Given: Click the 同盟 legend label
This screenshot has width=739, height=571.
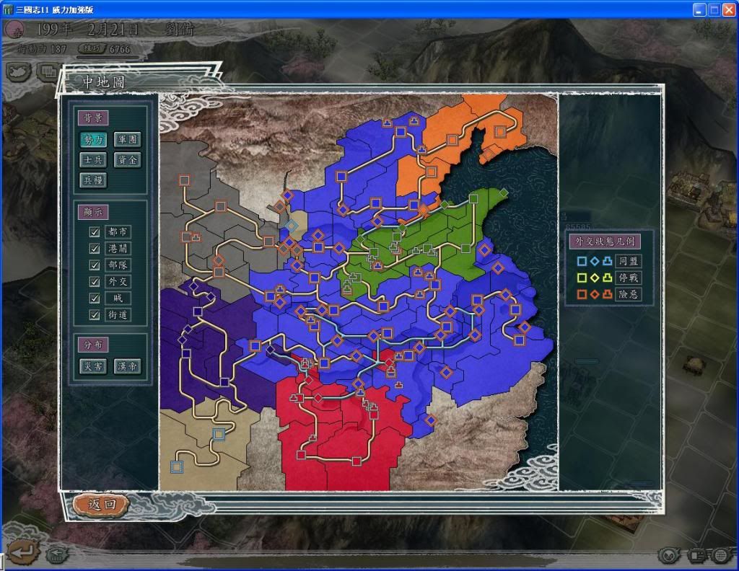Looking at the screenshot, I should pyautogui.click(x=629, y=261).
